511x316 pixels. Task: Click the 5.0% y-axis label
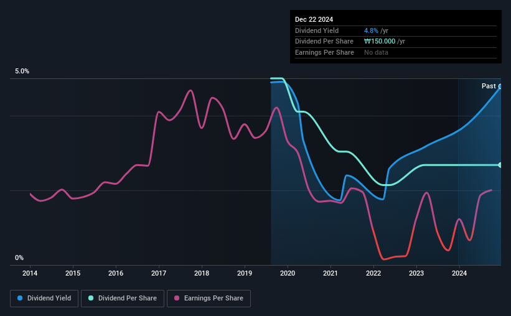pyautogui.click(x=22, y=72)
